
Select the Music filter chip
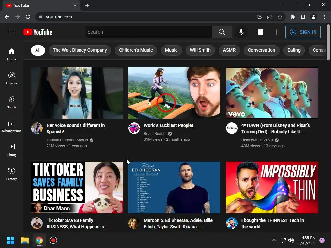pos(171,50)
